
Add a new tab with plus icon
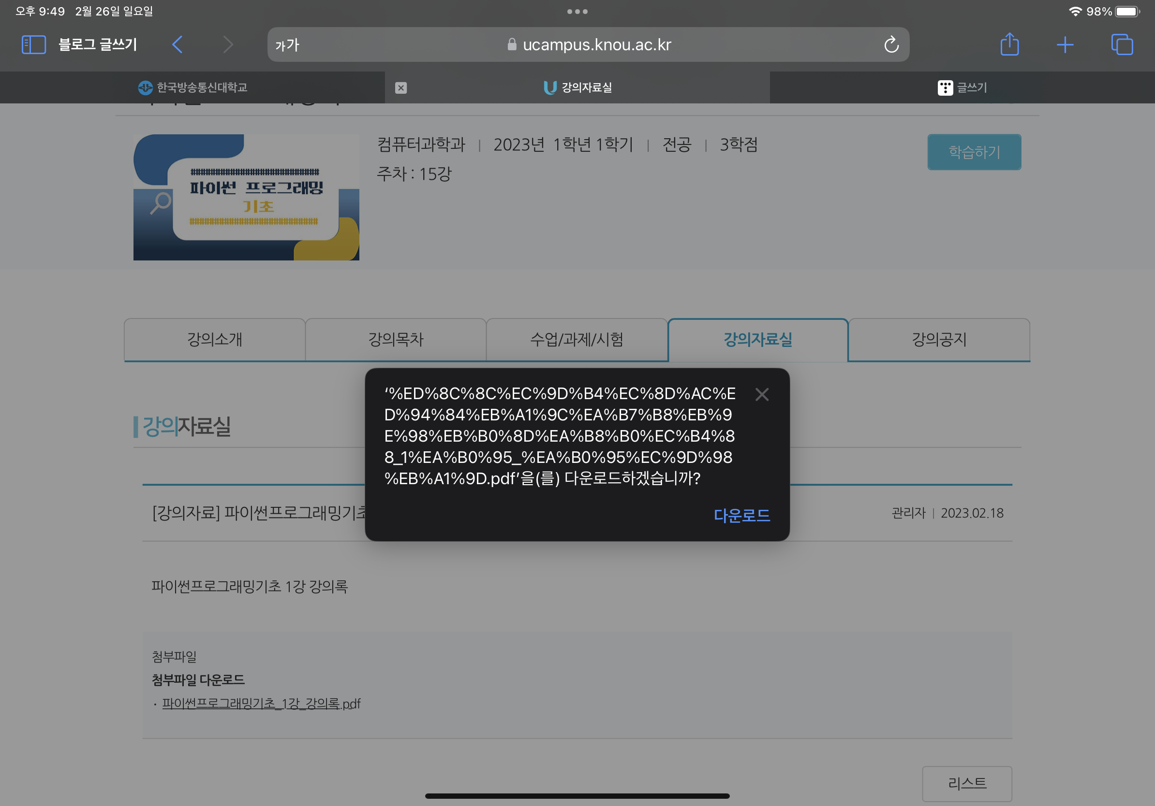(1065, 45)
